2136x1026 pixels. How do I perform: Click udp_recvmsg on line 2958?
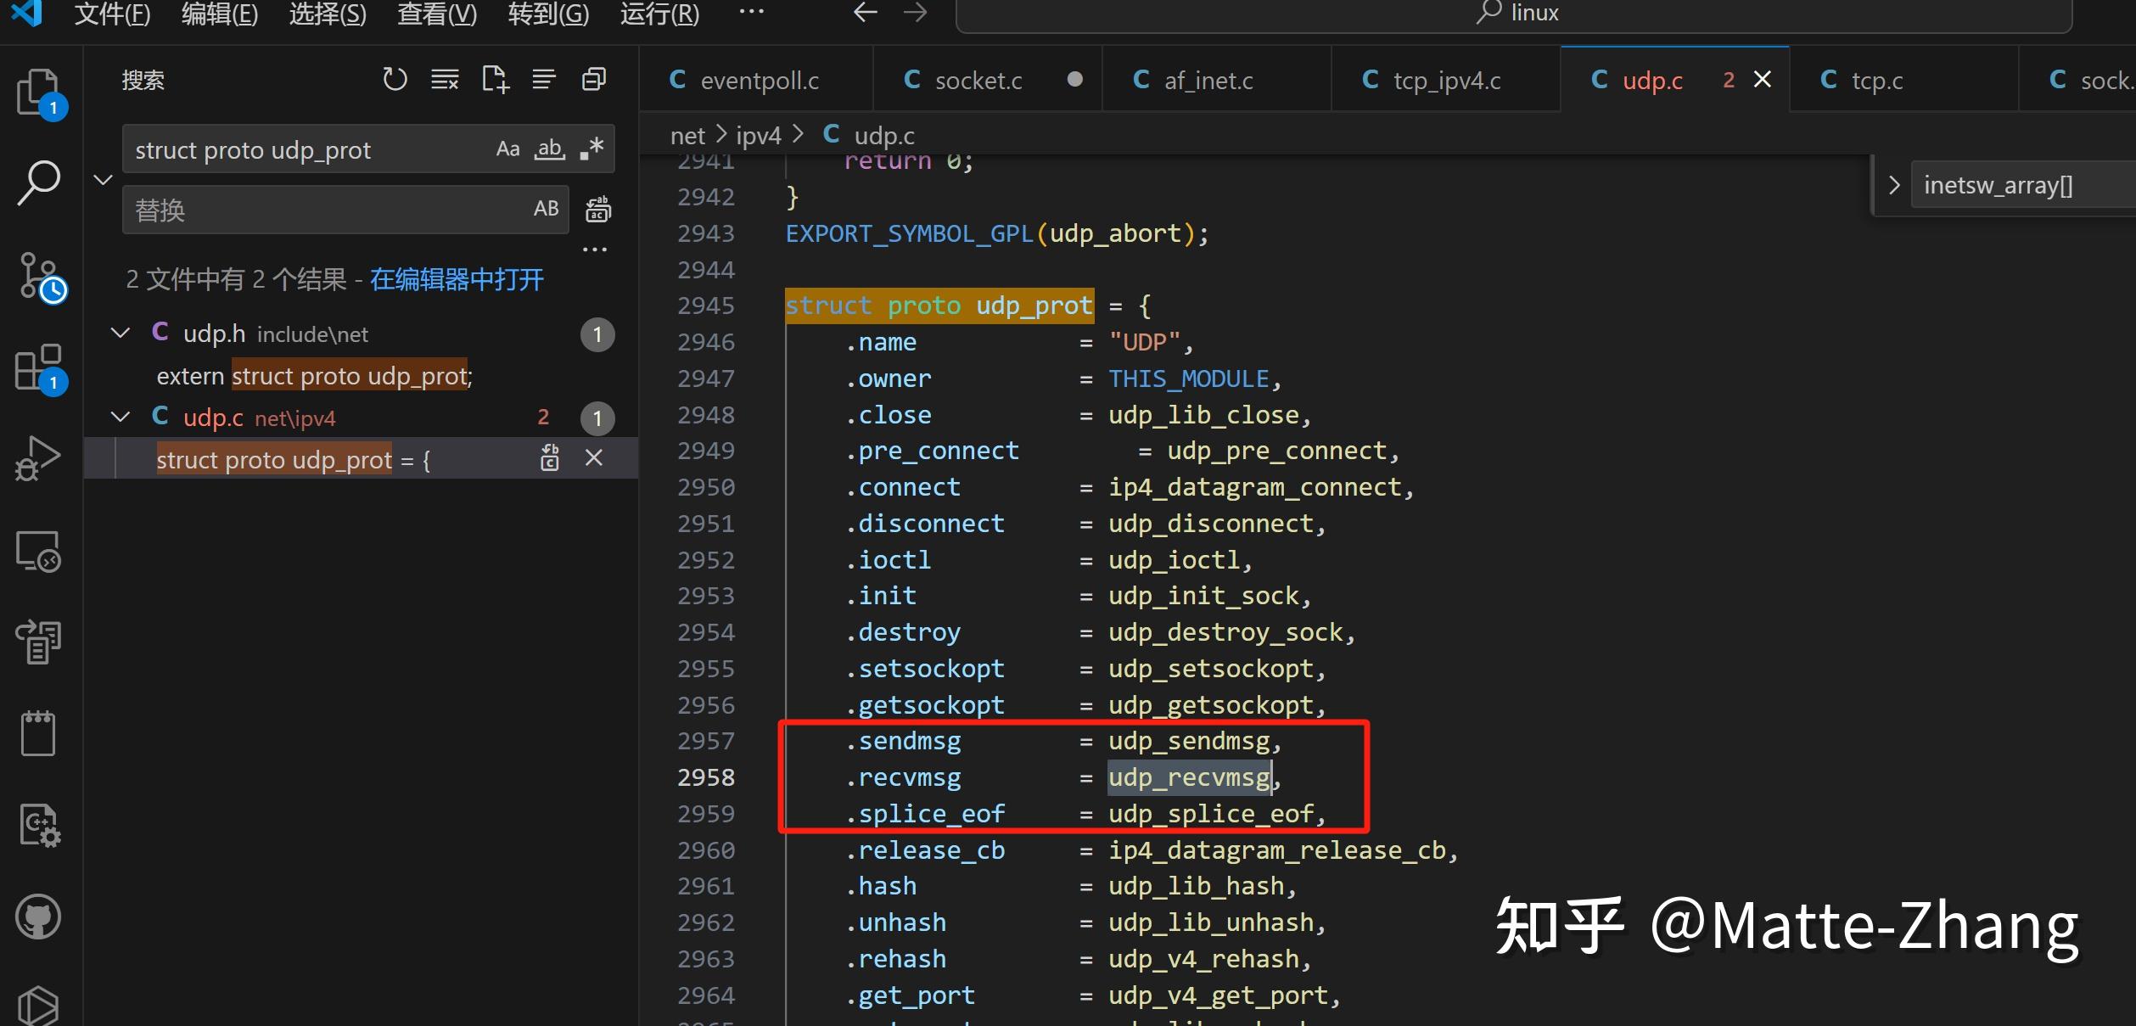1189,777
